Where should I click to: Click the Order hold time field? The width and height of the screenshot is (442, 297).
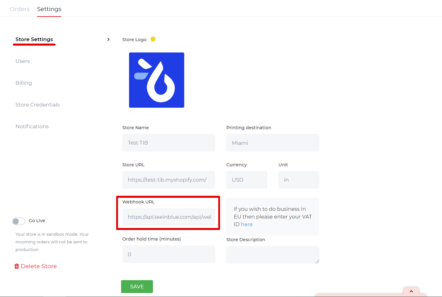tap(169, 254)
